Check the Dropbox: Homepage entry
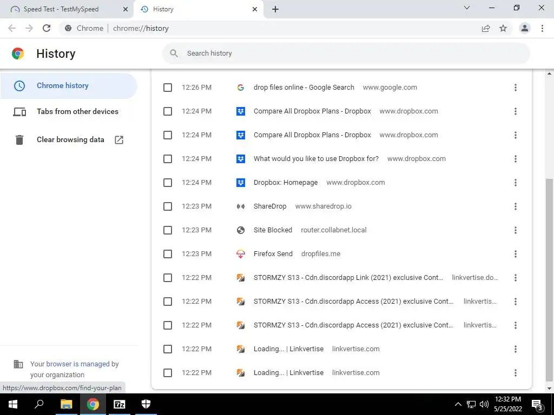The height and width of the screenshot is (415, 554). click(168, 183)
